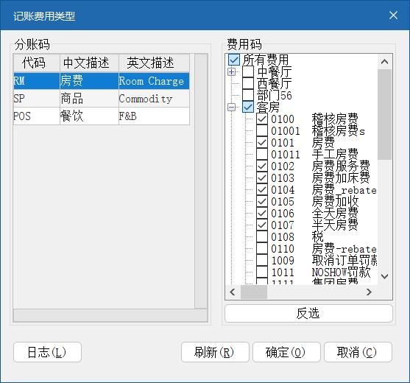Click the 英文描述 column header
The height and width of the screenshot is (383, 410).
pos(154,63)
